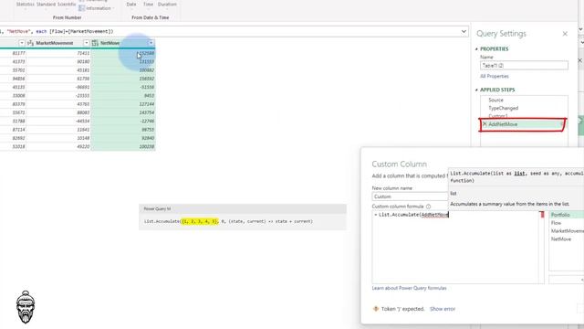
Task: Click inside the custom column formula editor
Action: tap(455, 247)
